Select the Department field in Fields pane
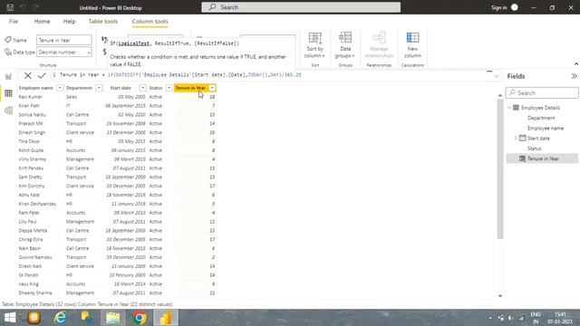Viewport: 580px width, 326px height. pyautogui.click(x=541, y=118)
